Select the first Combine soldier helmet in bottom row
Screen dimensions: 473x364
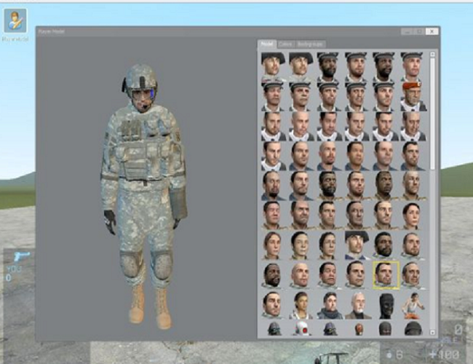(x=274, y=329)
